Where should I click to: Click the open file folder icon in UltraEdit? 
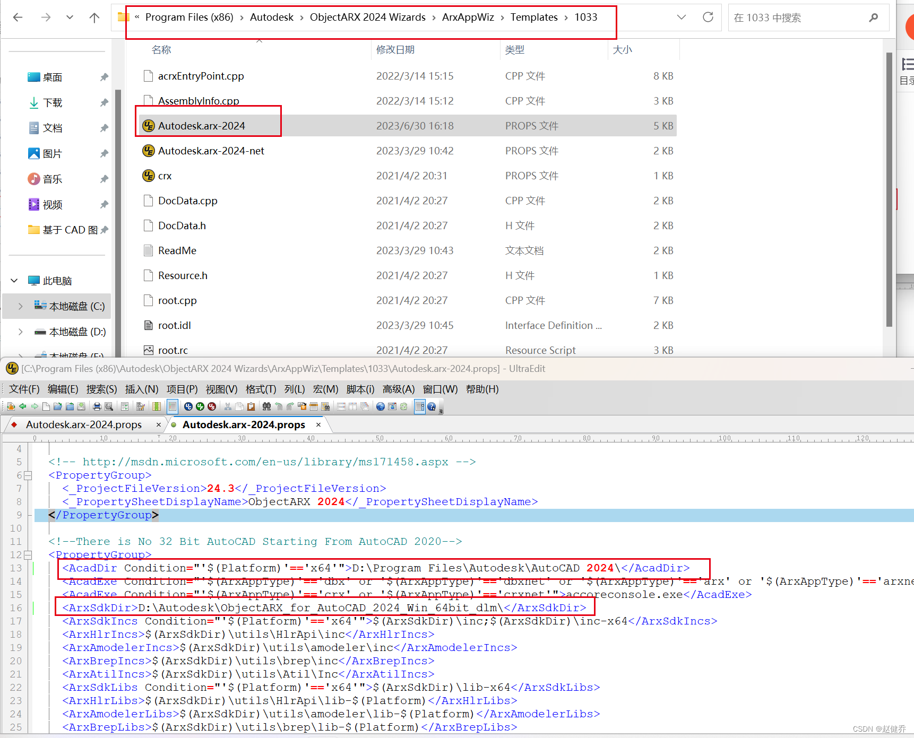(x=58, y=406)
